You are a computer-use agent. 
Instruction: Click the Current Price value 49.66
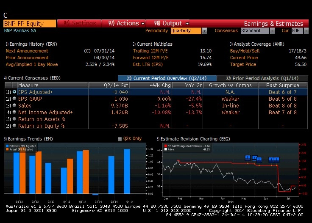tap(301, 58)
